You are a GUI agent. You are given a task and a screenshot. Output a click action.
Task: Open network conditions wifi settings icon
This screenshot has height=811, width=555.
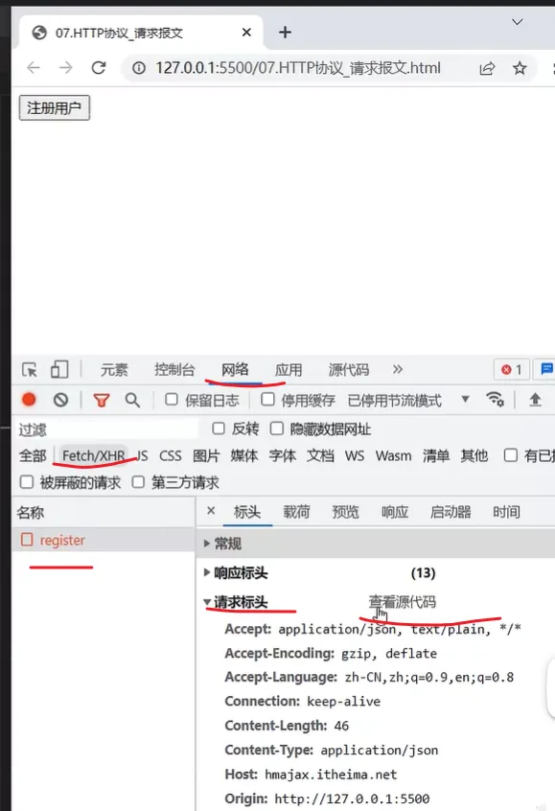point(495,400)
